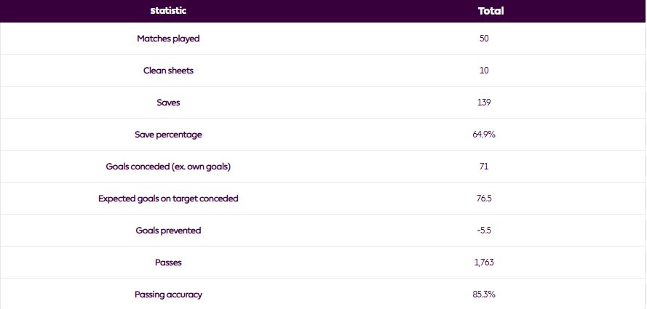The image size is (647, 309).
Task: Click the 'Passes' statistic label
Action: click(x=168, y=262)
